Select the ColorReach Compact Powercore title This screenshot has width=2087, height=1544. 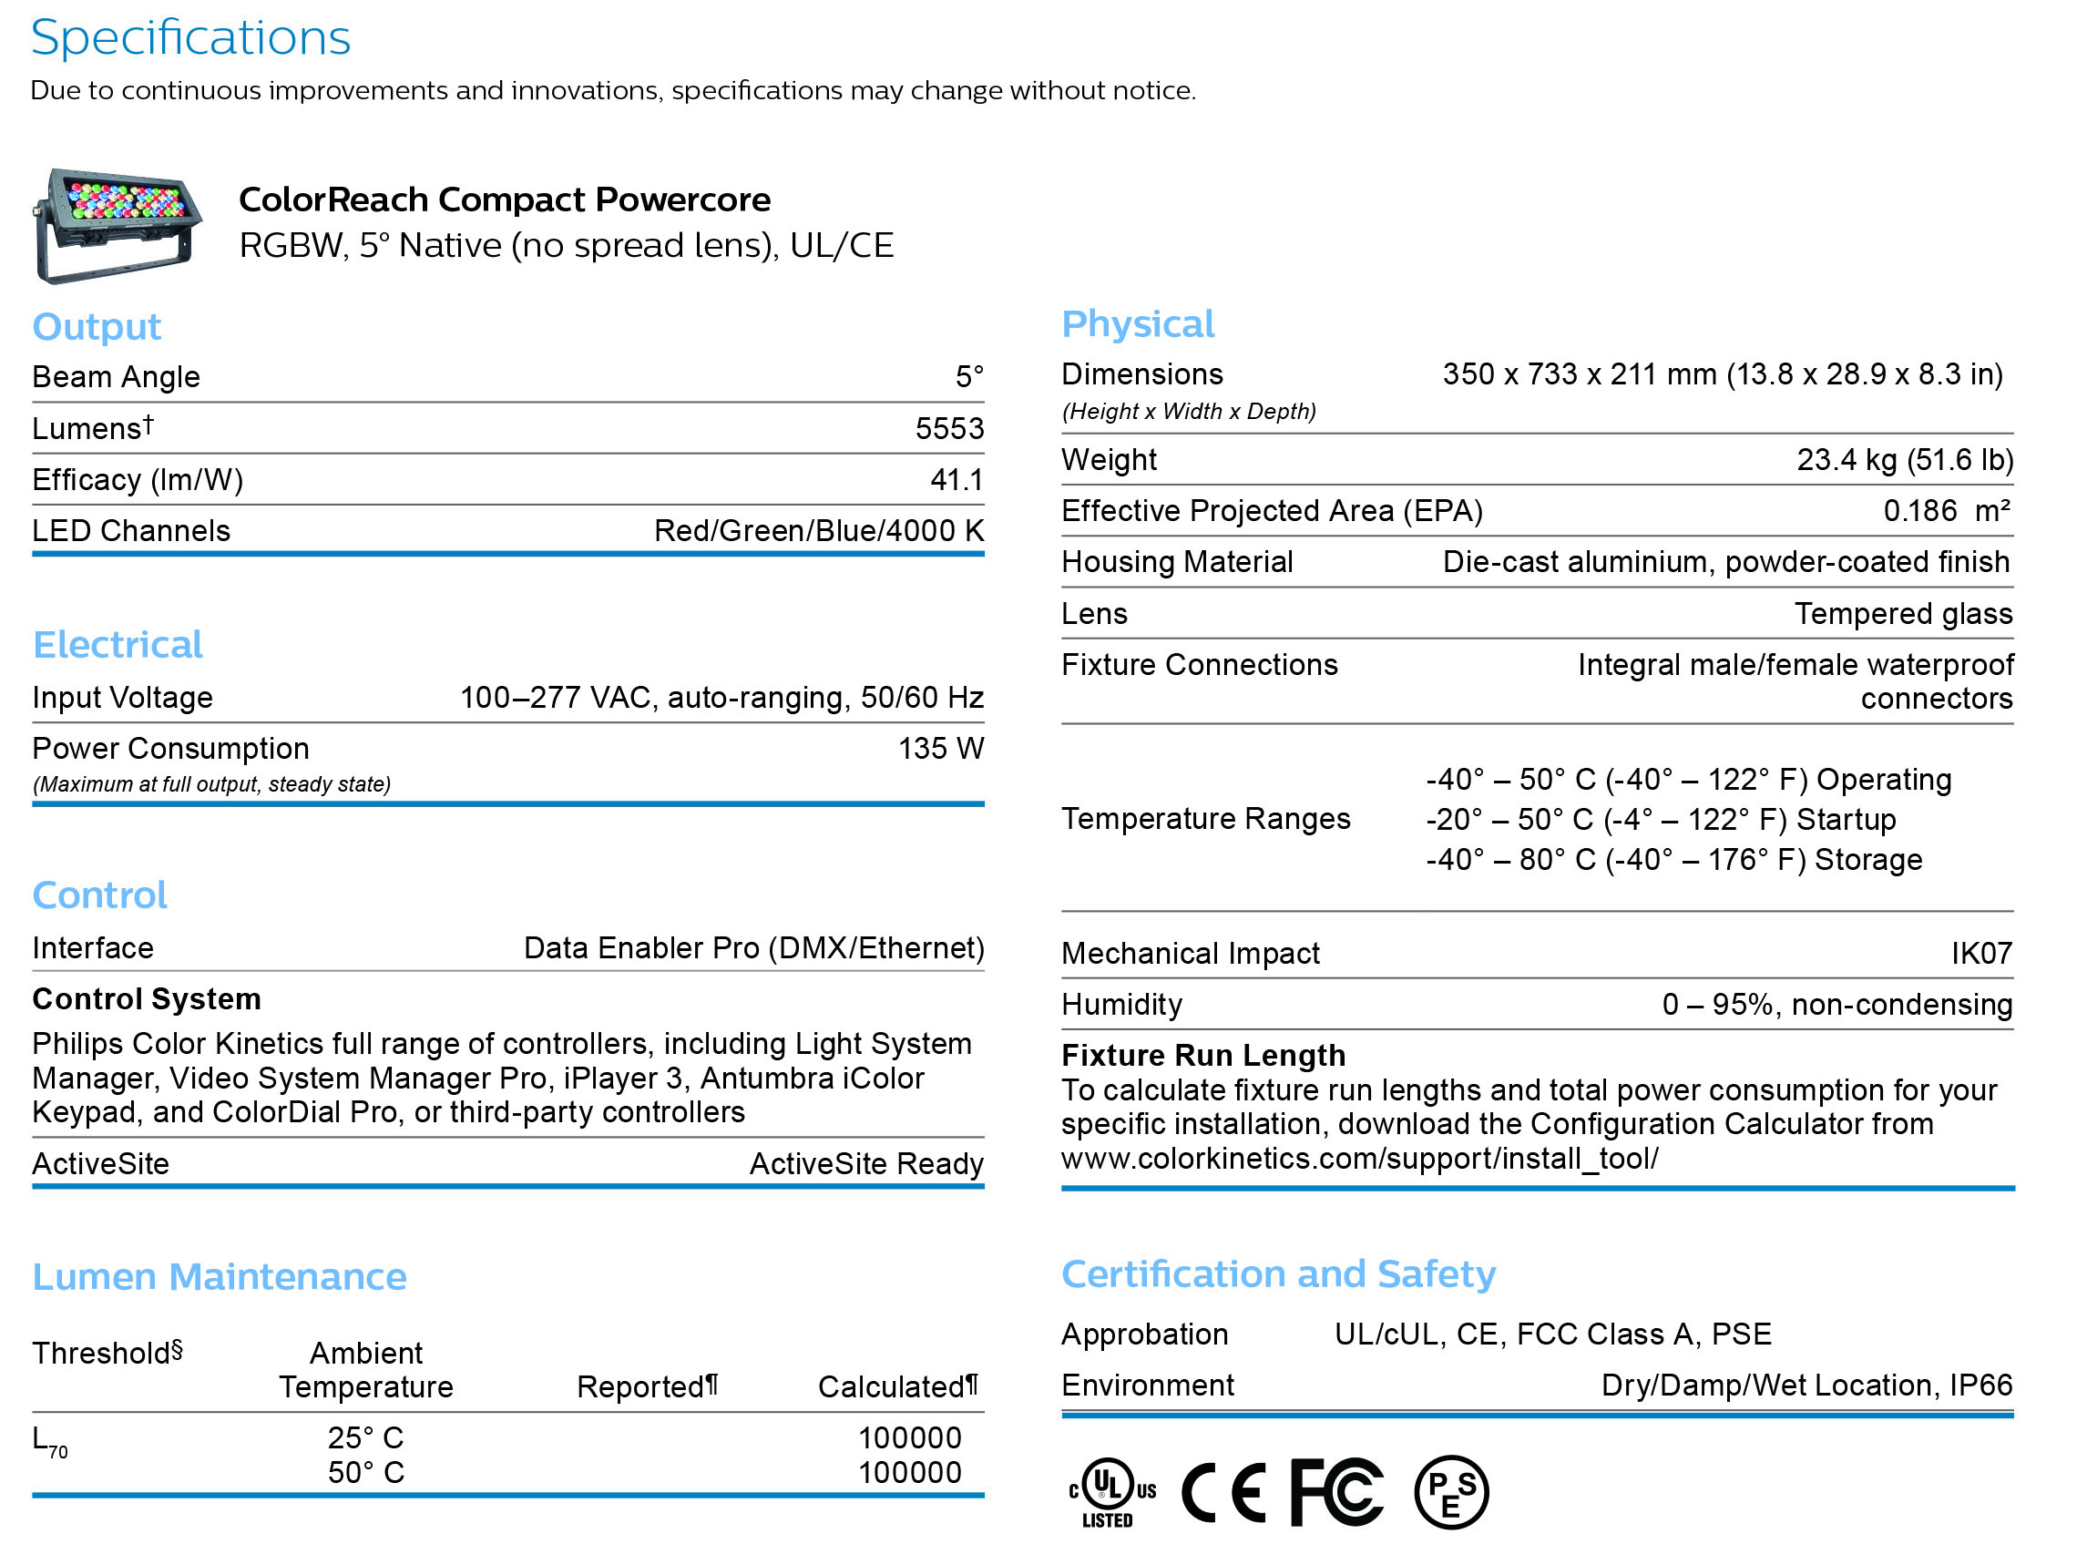tap(505, 199)
